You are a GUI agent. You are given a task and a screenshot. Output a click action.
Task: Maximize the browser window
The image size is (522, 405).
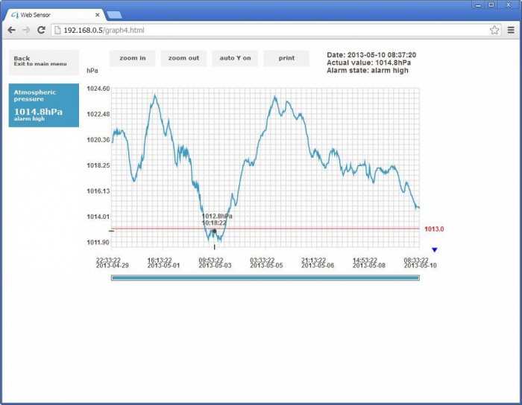pyautogui.click(x=491, y=4)
